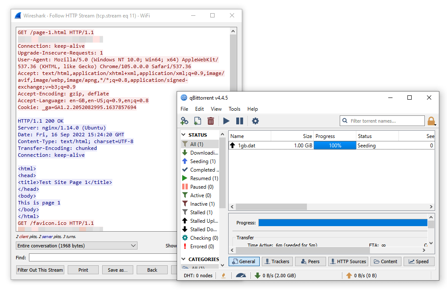Sort by the Status column header
This screenshot has height=290, width=447.
click(x=378, y=136)
